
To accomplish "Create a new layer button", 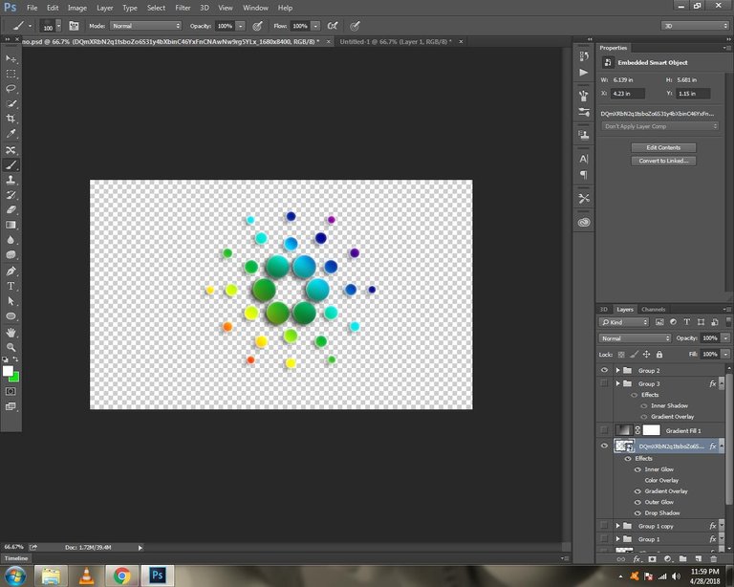I will 699,559.
